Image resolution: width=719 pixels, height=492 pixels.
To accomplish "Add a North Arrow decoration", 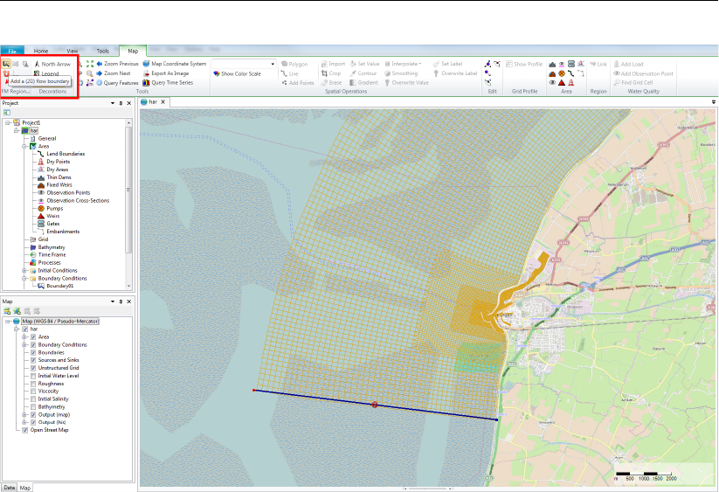I will (54, 64).
